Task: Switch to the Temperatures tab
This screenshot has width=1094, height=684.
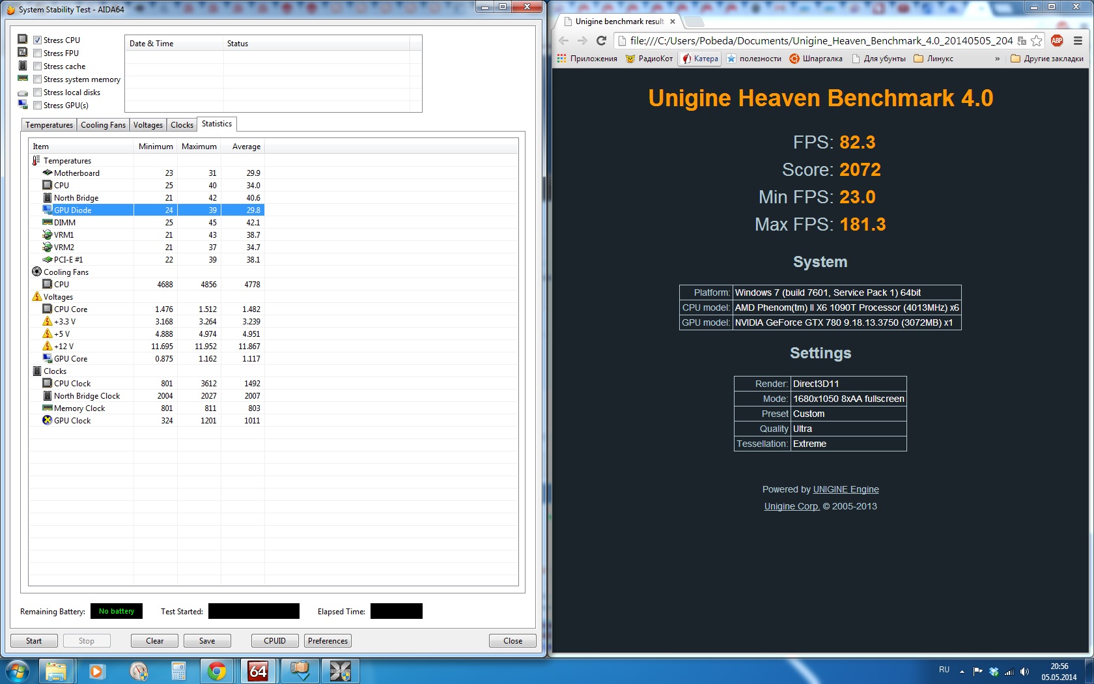Action: (49, 125)
